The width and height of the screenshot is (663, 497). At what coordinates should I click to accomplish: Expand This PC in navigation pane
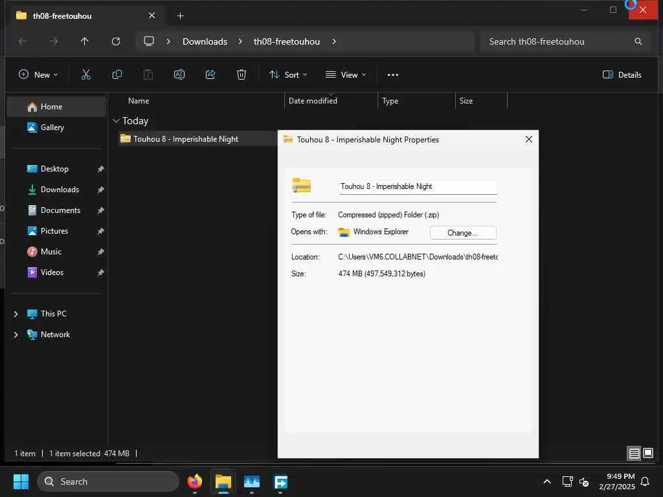(16, 314)
